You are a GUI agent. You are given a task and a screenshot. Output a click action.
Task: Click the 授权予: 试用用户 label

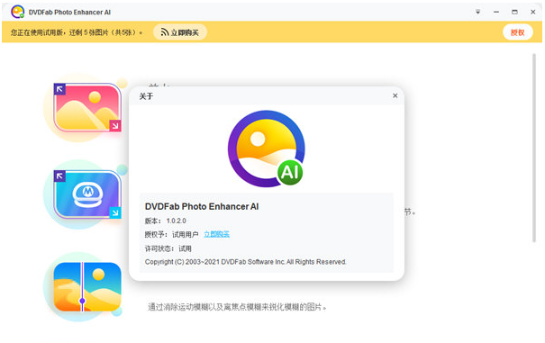tap(171, 235)
